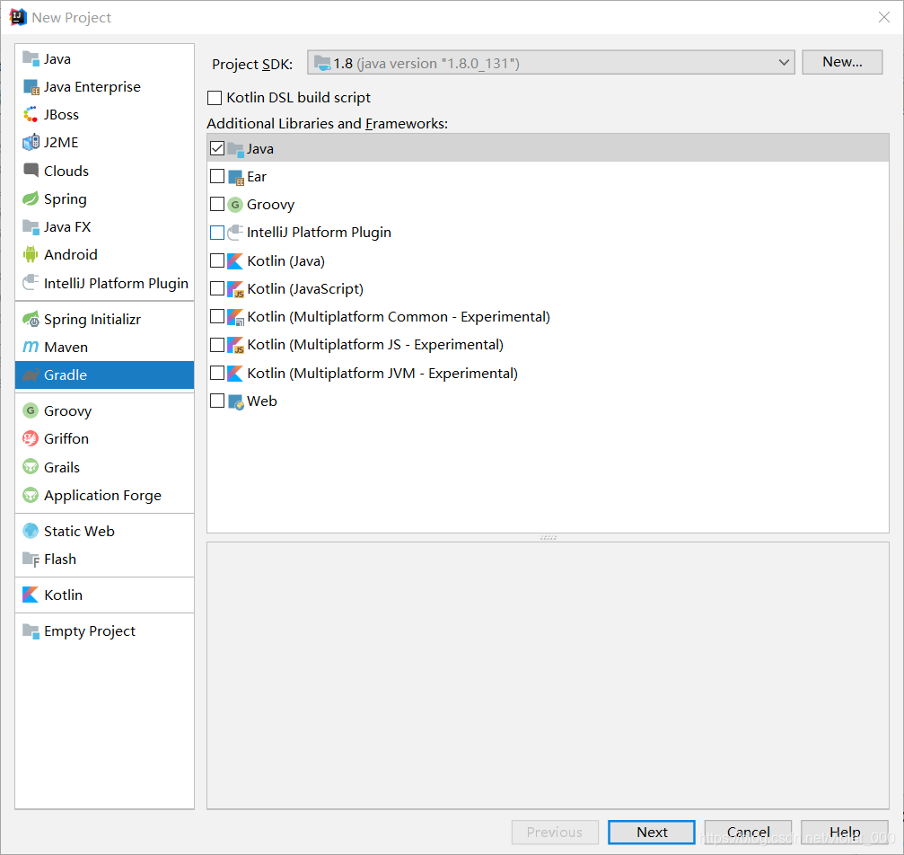Select the Java row label in frameworks list
The image size is (904, 855).
[x=260, y=149]
